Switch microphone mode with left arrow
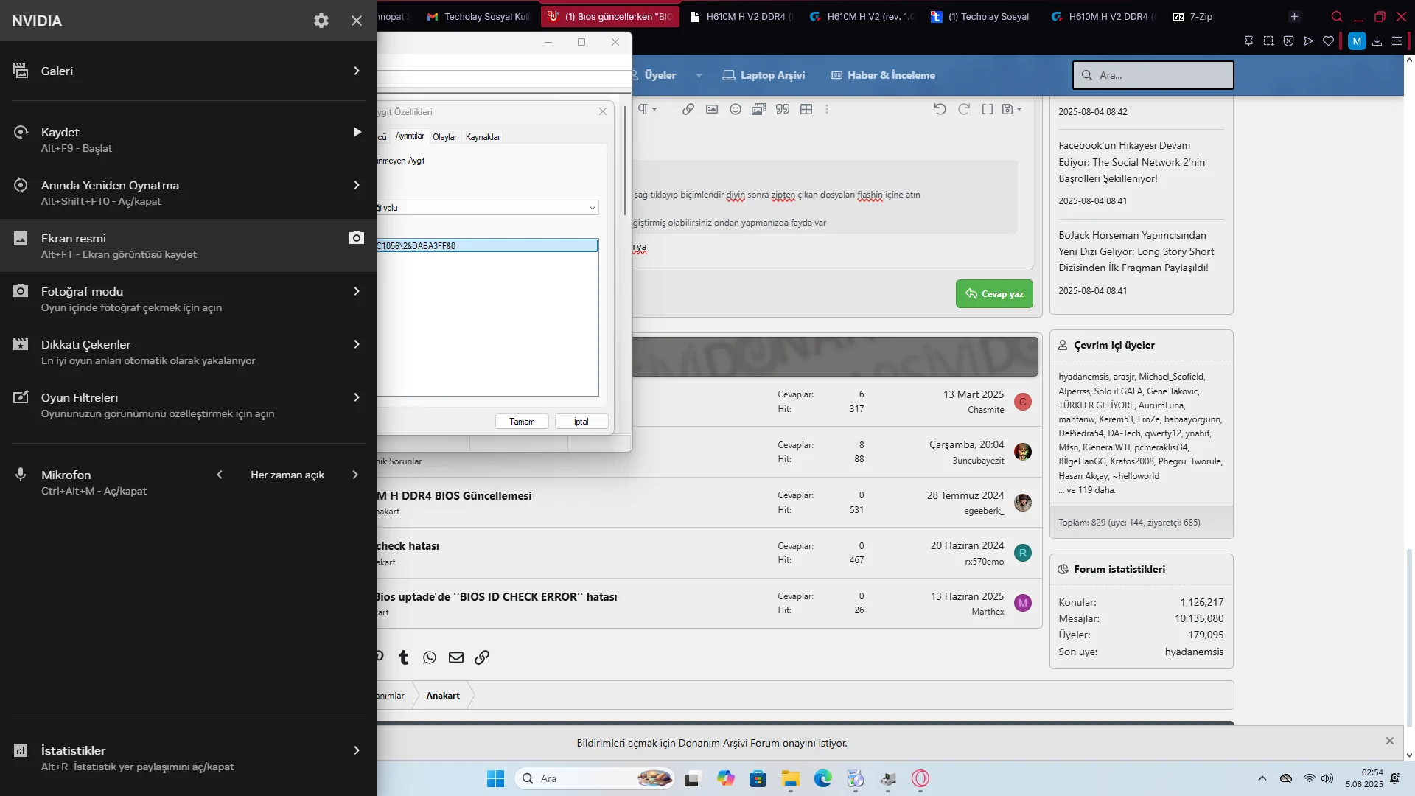 (220, 475)
